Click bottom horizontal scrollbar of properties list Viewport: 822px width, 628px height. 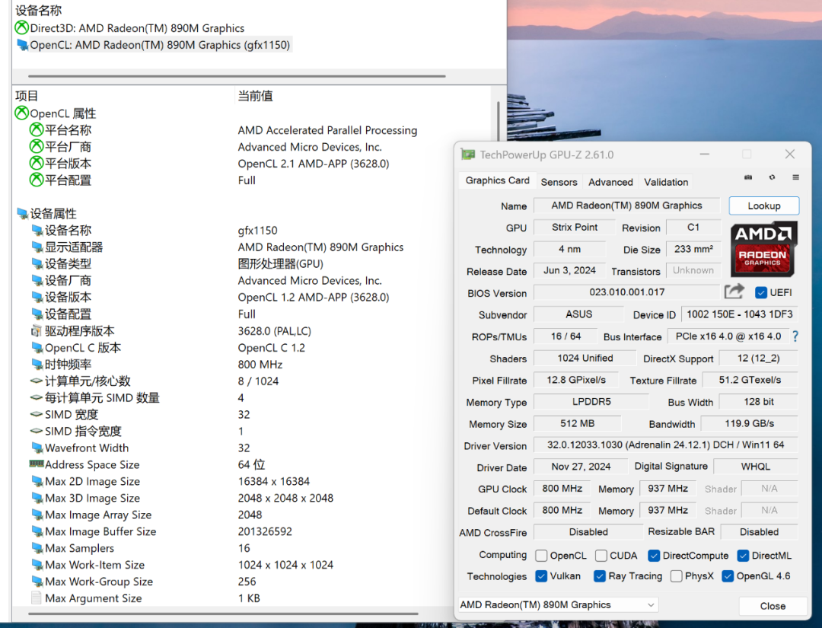click(x=223, y=614)
